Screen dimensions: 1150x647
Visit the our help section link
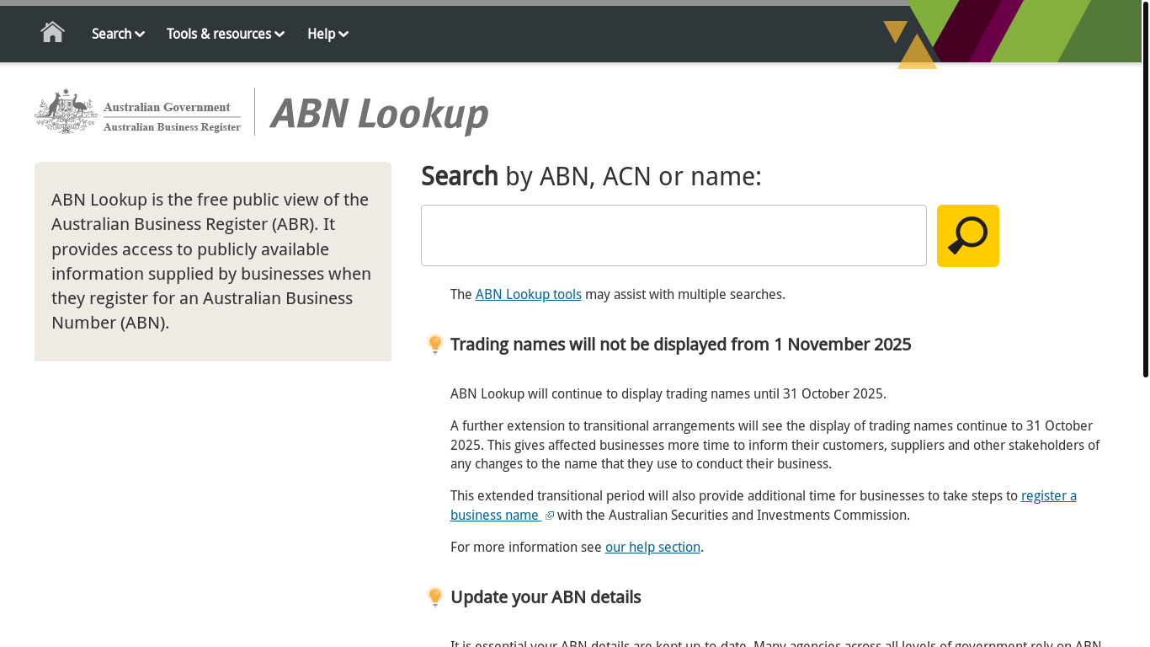652,547
